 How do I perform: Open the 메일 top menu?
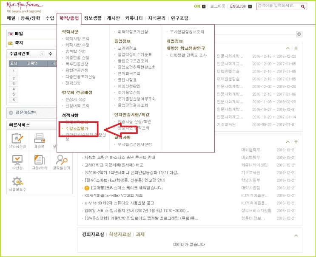pyautogui.click(x=11, y=18)
